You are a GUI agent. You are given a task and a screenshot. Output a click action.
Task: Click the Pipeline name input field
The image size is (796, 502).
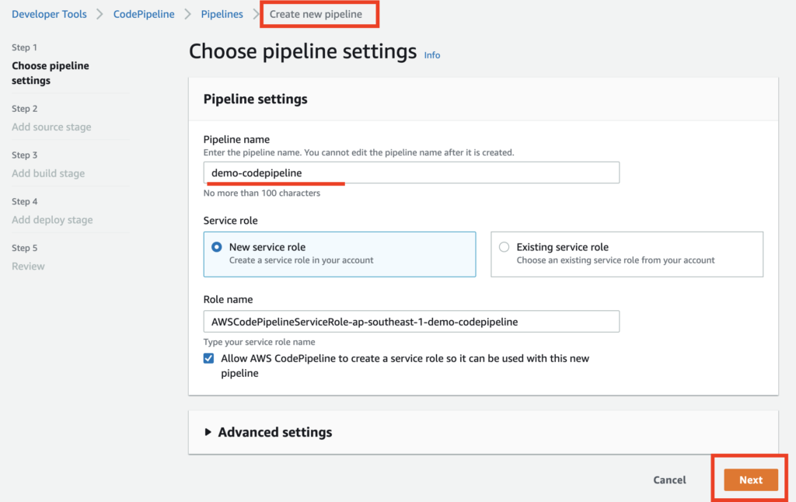[x=411, y=173]
